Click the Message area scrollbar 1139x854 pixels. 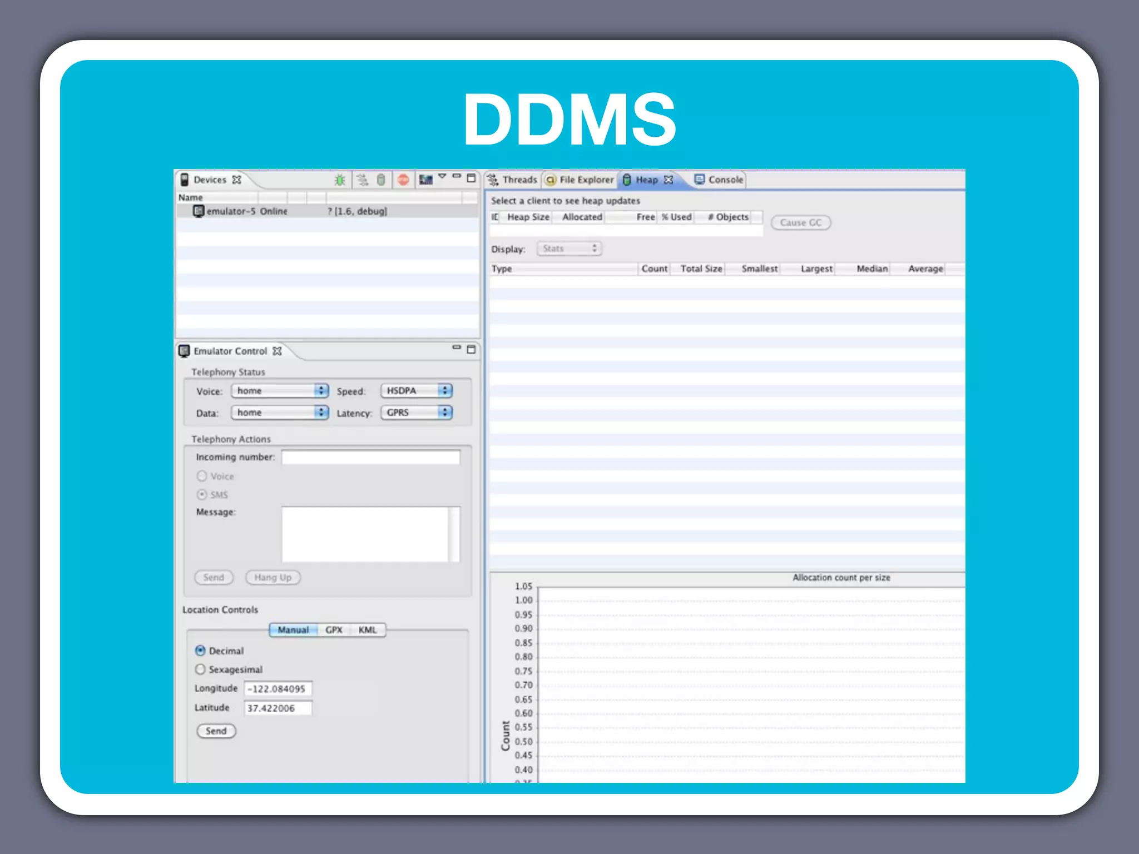454,534
